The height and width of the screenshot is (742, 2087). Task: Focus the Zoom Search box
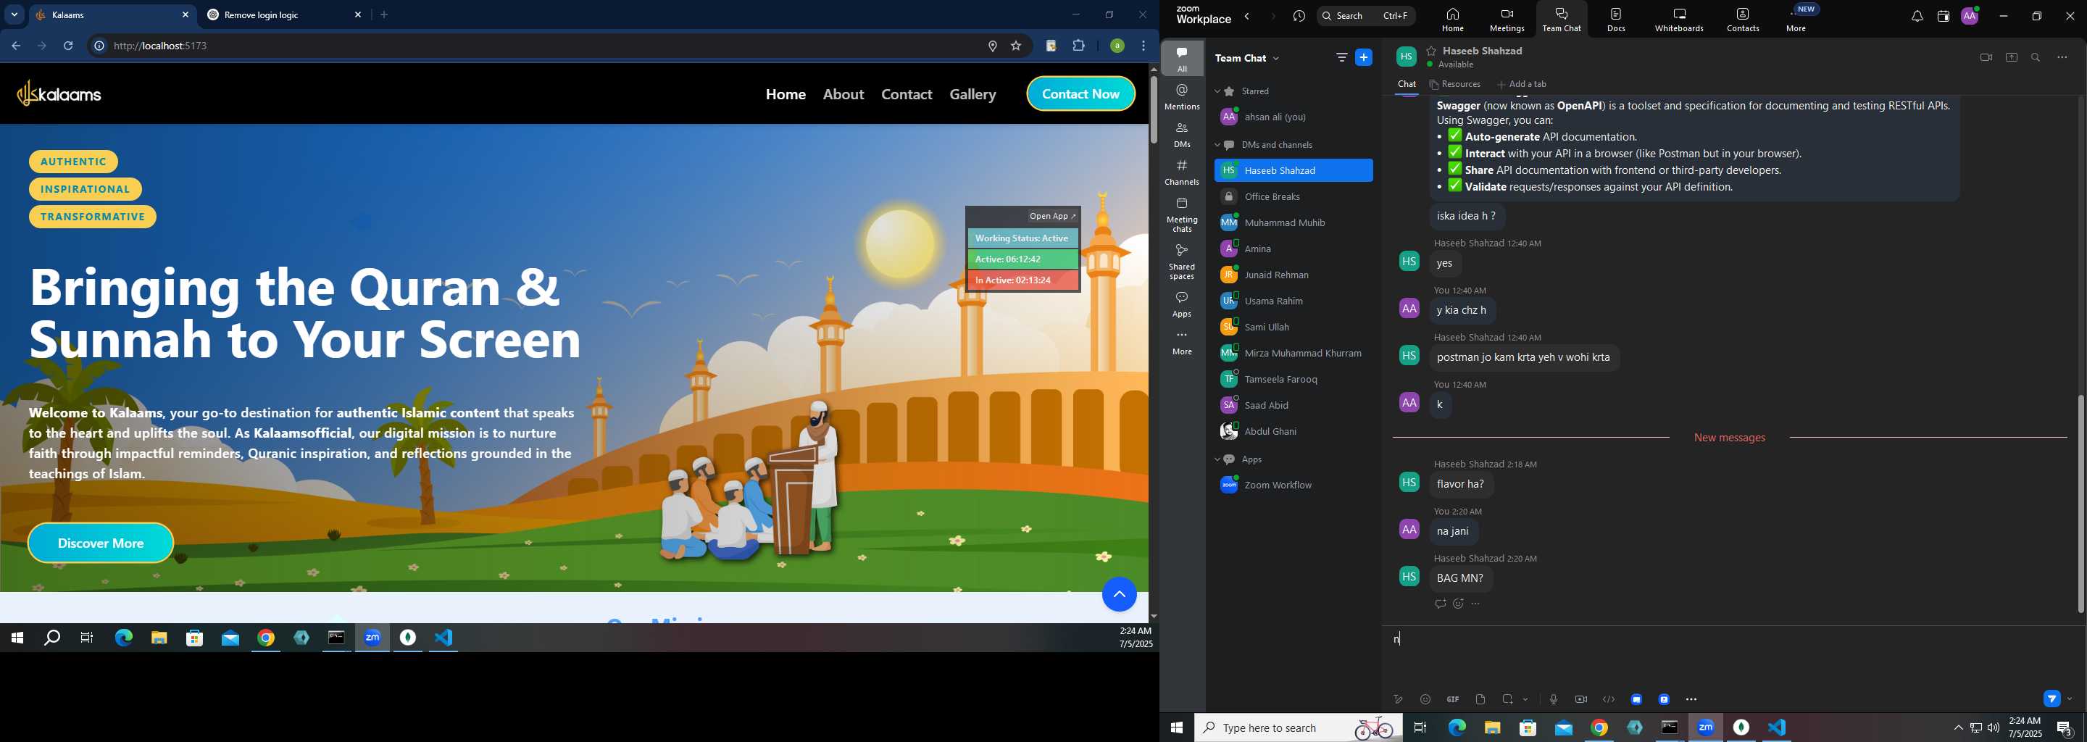pyautogui.click(x=1366, y=16)
